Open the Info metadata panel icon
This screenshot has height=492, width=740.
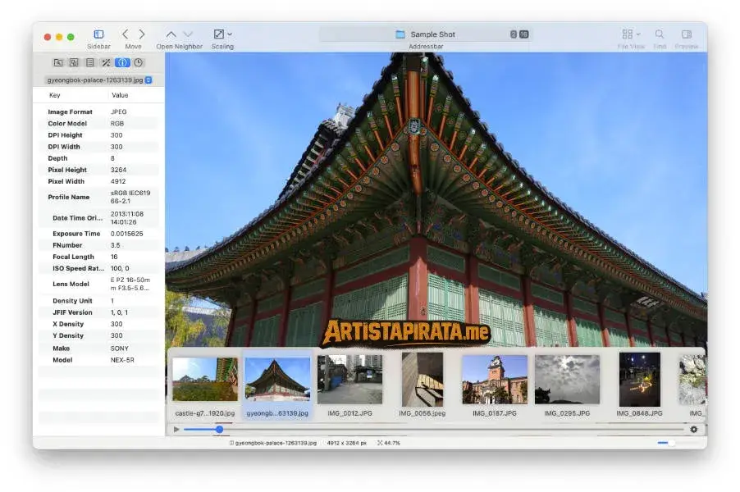[121, 62]
